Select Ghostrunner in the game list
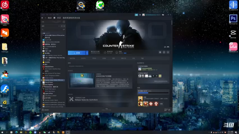Viewport: 239px width, 134px height. pyautogui.click(x=50, y=87)
